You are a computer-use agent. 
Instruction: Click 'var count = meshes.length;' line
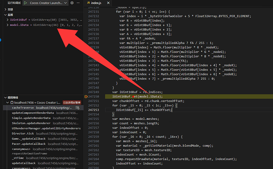click(136, 123)
